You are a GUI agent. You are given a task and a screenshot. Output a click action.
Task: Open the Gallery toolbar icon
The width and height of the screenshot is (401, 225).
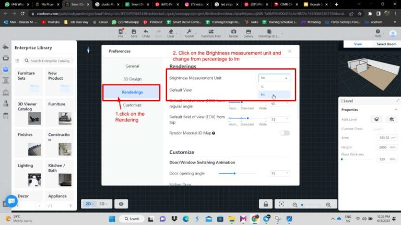pyautogui.click(x=249, y=33)
